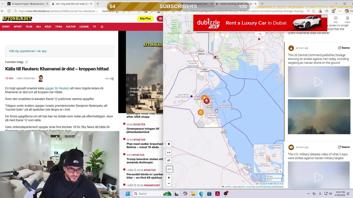The height and width of the screenshot is (198, 353).
Task: Go to KULTUR section
Action: pyautogui.click(x=71, y=27)
